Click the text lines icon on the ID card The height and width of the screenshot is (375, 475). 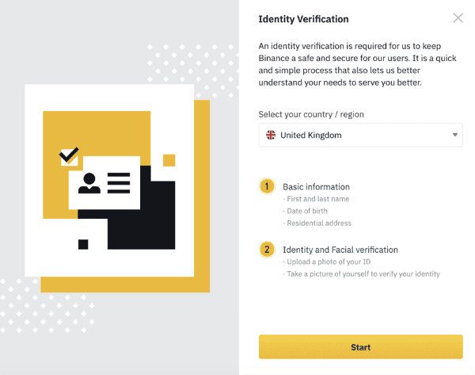[x=119, y=183]
